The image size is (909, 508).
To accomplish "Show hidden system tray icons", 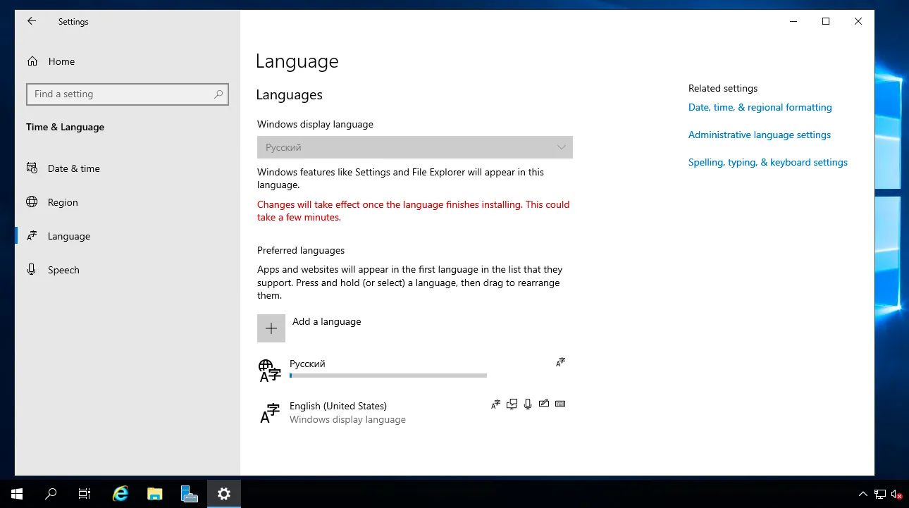I will pos(862,494).
